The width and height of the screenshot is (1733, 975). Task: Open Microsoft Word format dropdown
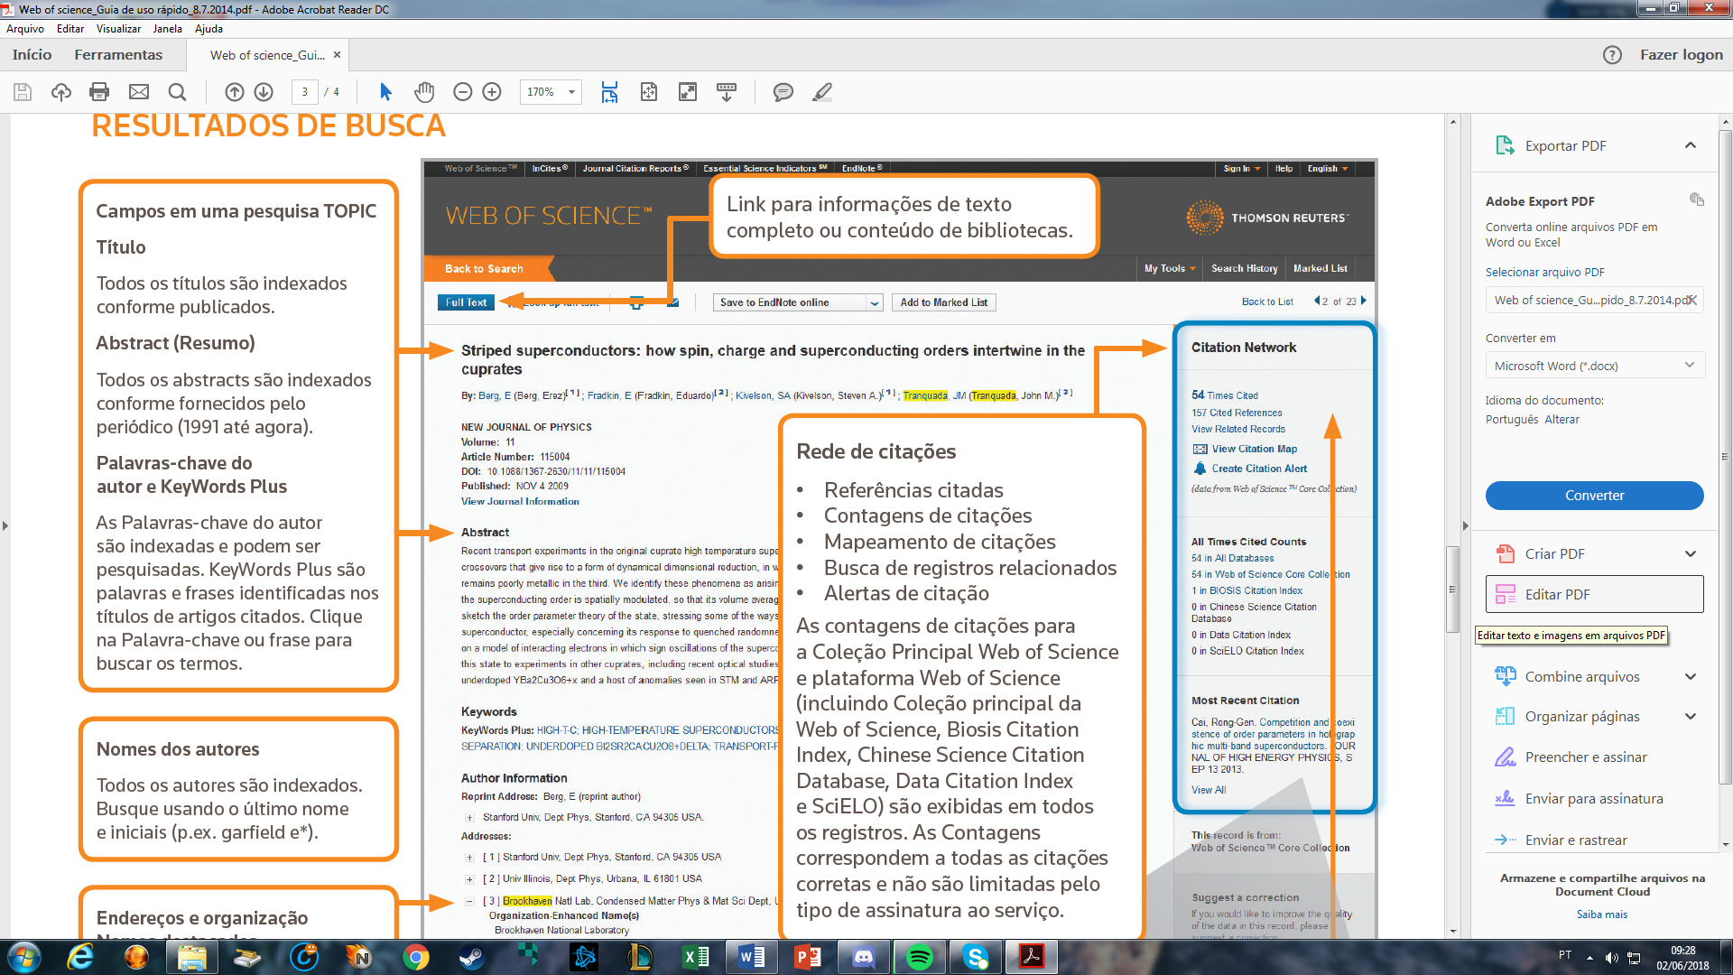[1594, 366]
